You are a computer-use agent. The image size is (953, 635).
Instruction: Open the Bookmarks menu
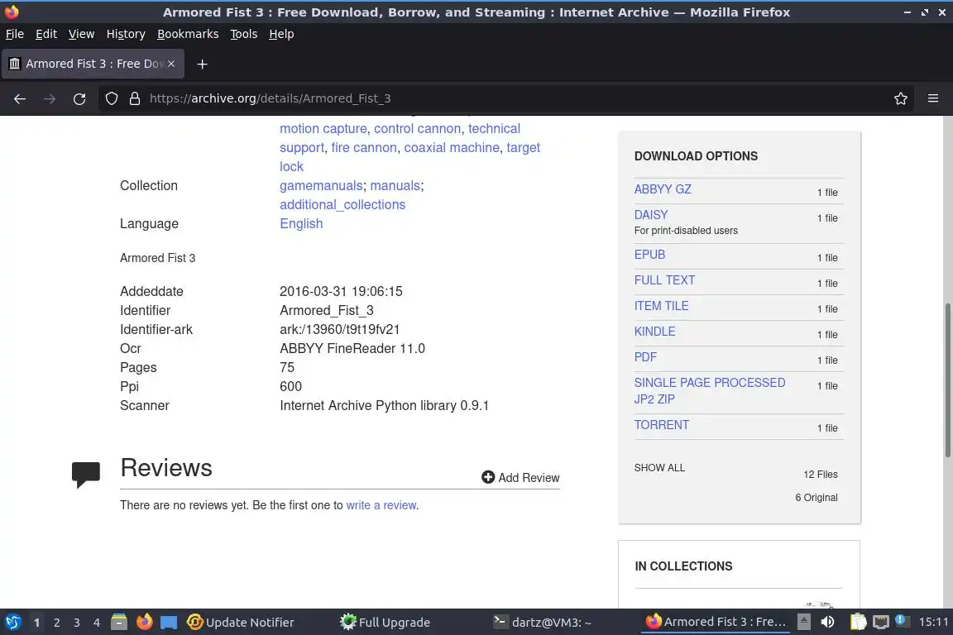click(188, 34)
